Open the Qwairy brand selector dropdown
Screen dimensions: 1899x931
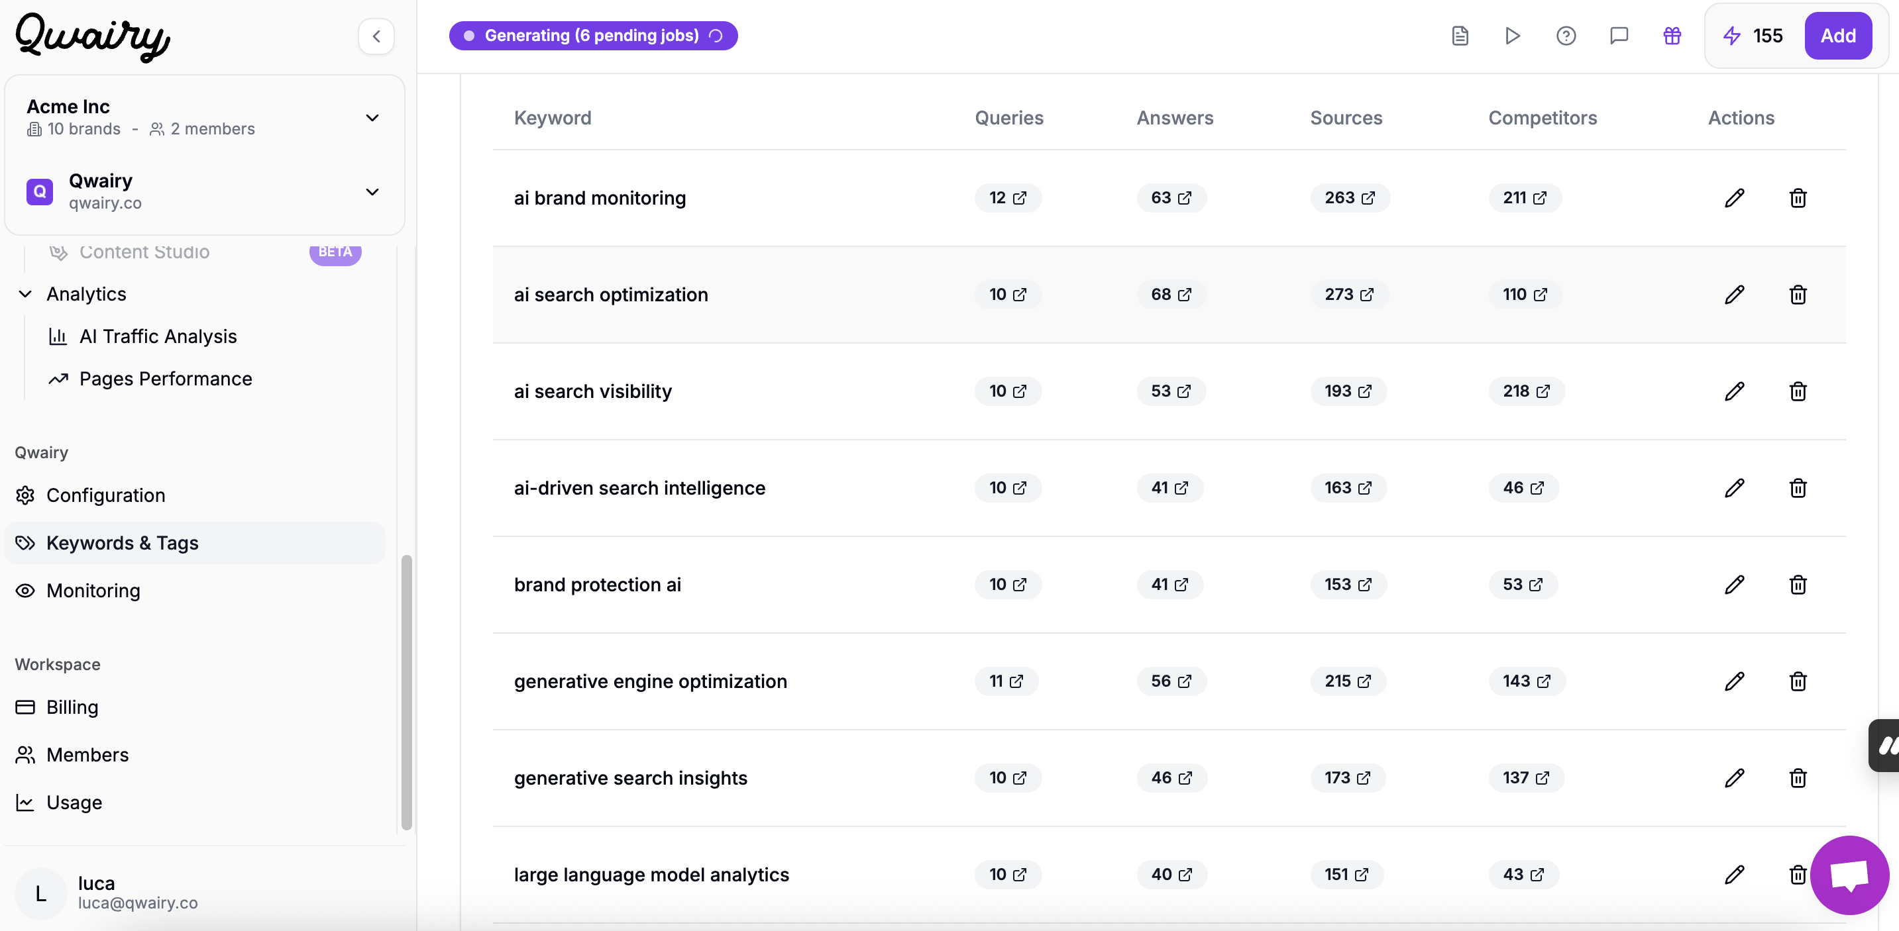coord(372,192)
